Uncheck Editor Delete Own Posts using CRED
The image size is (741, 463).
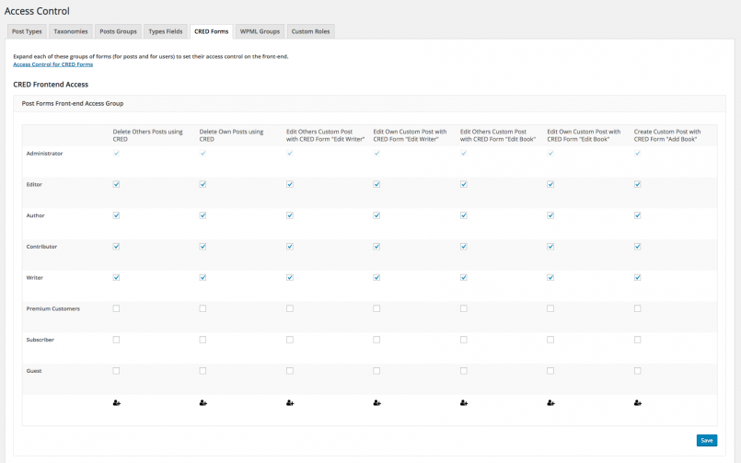tap(203, 184)
